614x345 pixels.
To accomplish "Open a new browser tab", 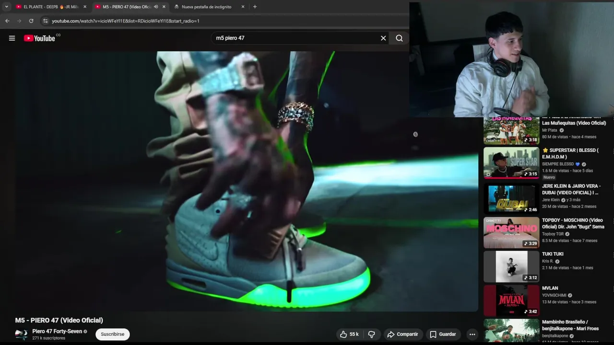I will pyautogui.click(x=255, y=7).
